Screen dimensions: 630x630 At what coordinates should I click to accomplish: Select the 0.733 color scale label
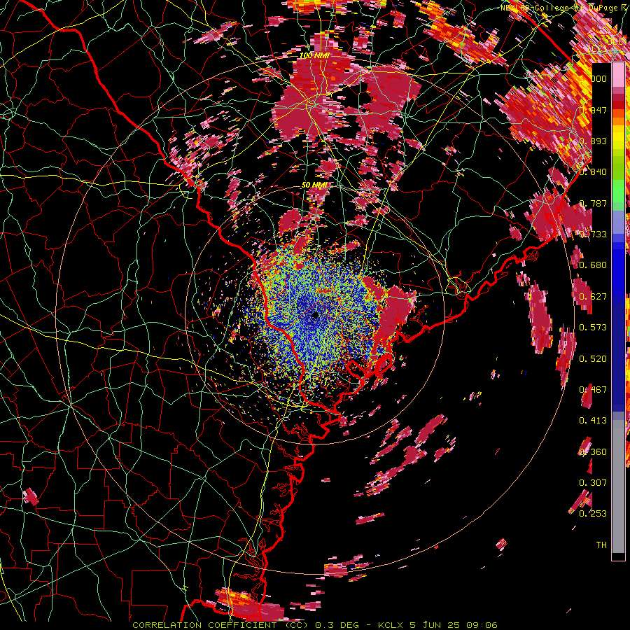[x=593, y=234]
